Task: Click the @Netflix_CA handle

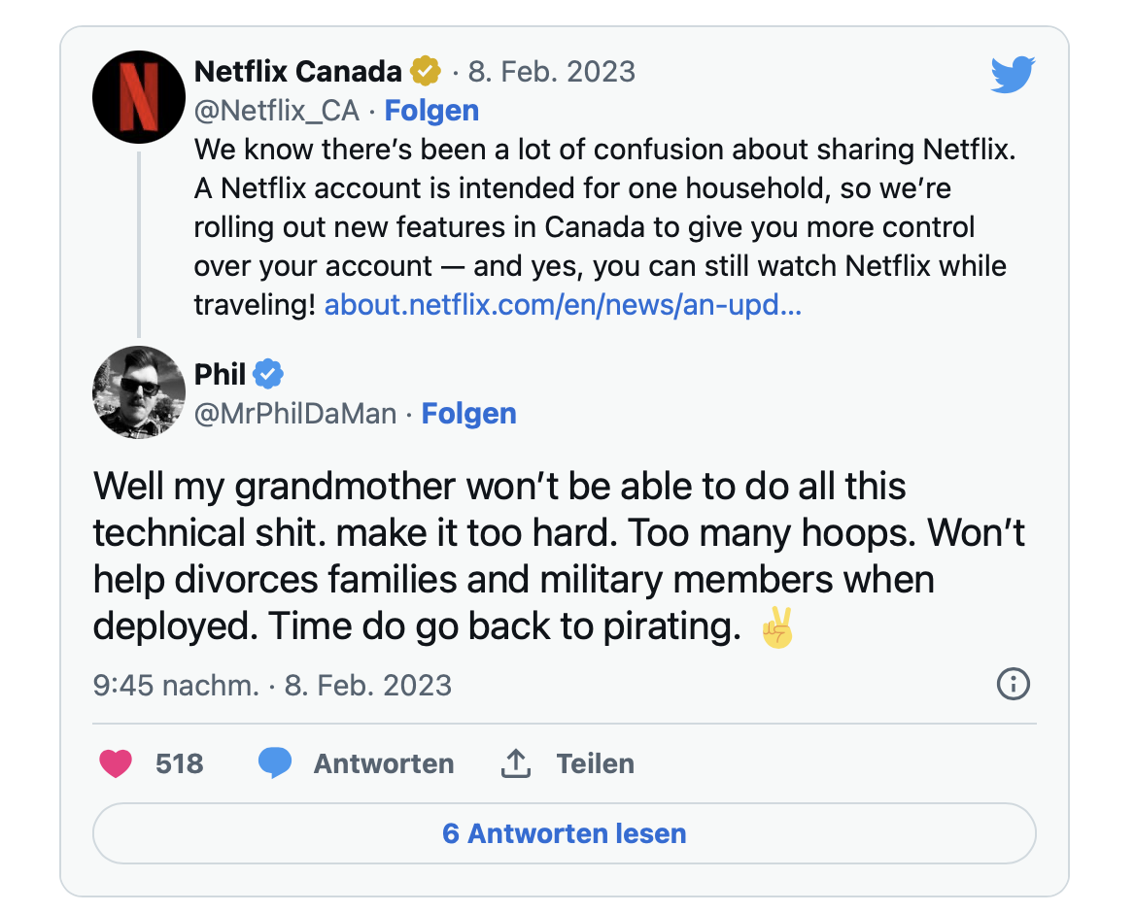Action: coord(277,111)
